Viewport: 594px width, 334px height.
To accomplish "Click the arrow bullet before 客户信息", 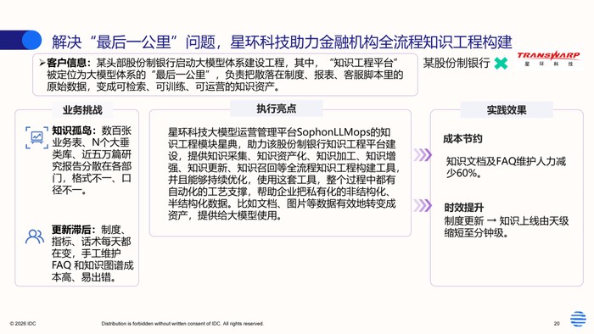I will (42, 63).
